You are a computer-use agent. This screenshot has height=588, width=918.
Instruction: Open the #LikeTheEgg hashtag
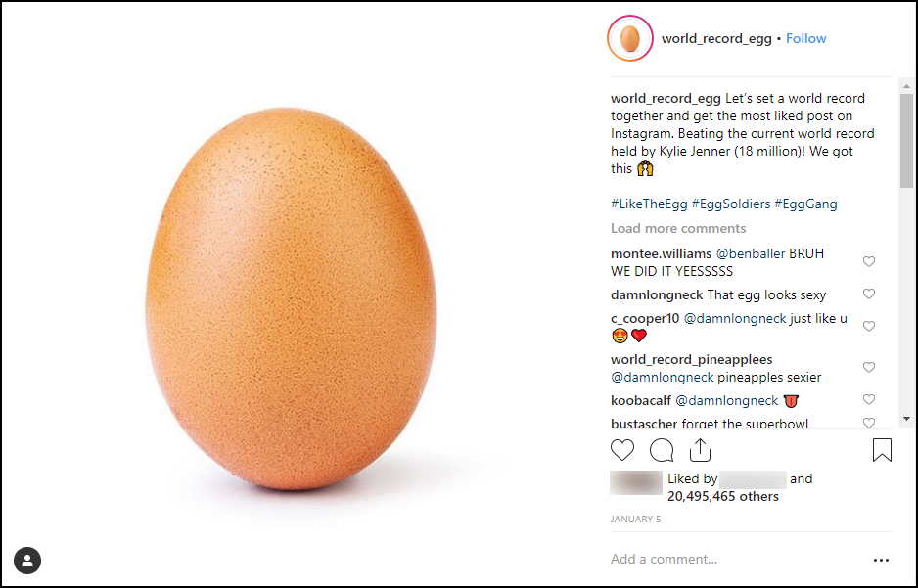coord(649,204)
